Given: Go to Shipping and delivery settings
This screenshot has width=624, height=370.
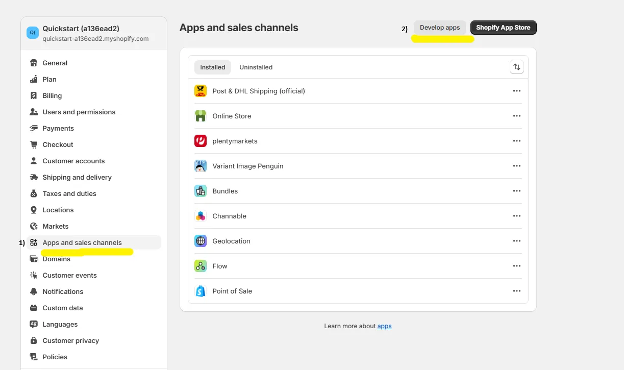Looking at the screenshot, I should (x=94, y=177).
